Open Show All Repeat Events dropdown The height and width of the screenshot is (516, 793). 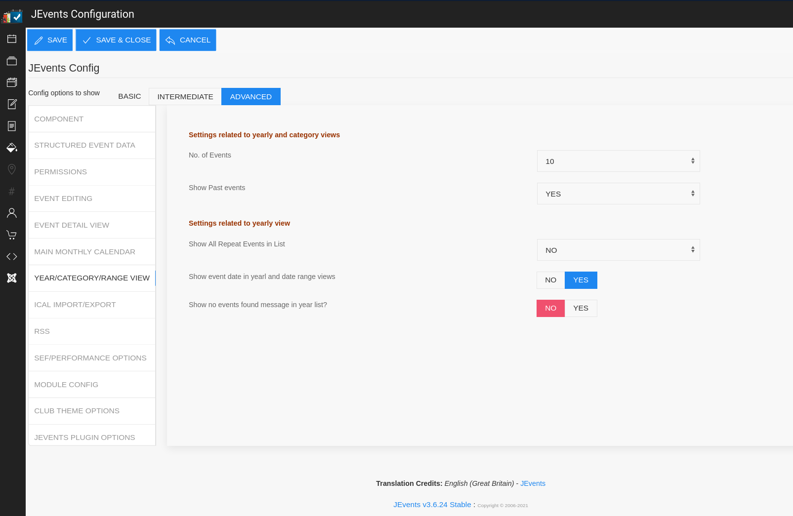pos(618,250)
